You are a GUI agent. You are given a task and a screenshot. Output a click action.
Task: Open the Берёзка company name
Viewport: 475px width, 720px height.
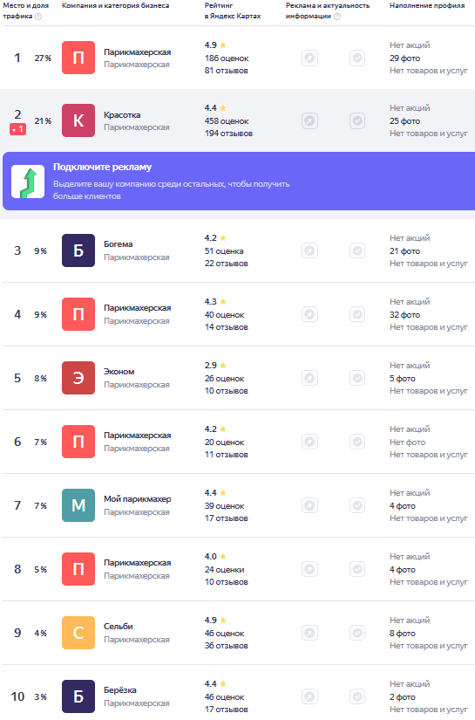click(x=120, y=690)
